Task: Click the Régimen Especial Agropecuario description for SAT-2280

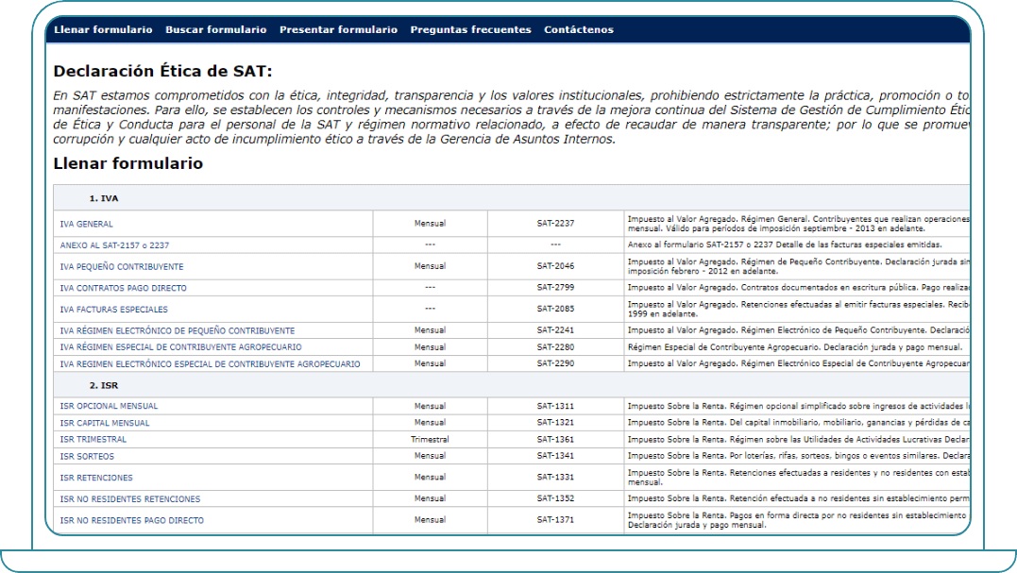Action: click(x=795, y=346)
